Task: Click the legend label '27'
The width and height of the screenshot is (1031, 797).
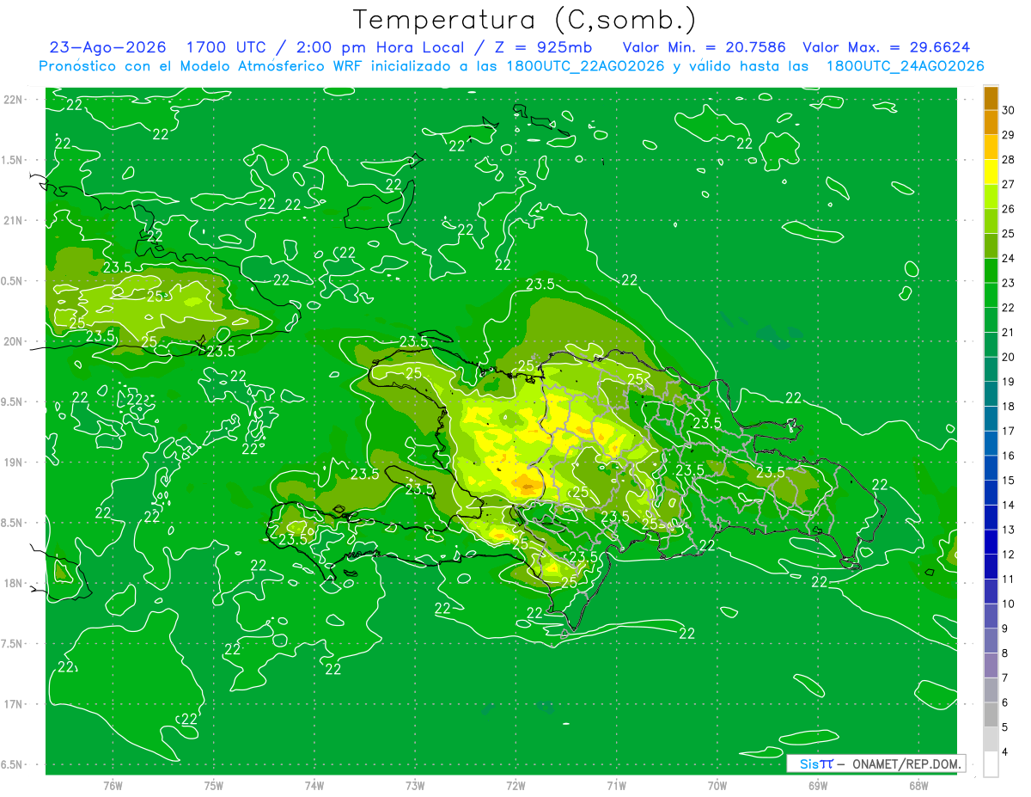Action: 1009,184
